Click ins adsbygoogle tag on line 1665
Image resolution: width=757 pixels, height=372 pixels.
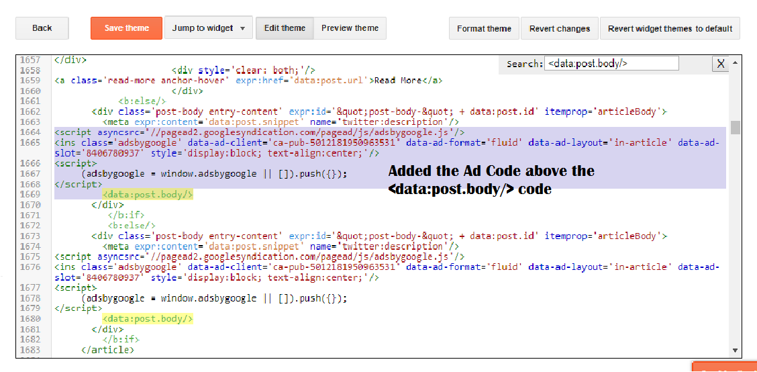click(387, 148)
